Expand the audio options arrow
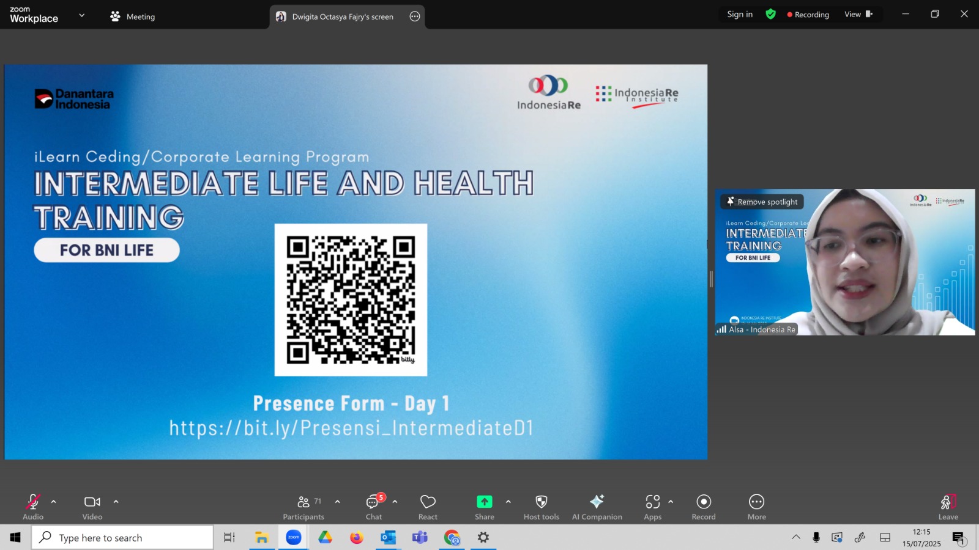This screenshot has height=550, width=979. click(x=53, y=502)
